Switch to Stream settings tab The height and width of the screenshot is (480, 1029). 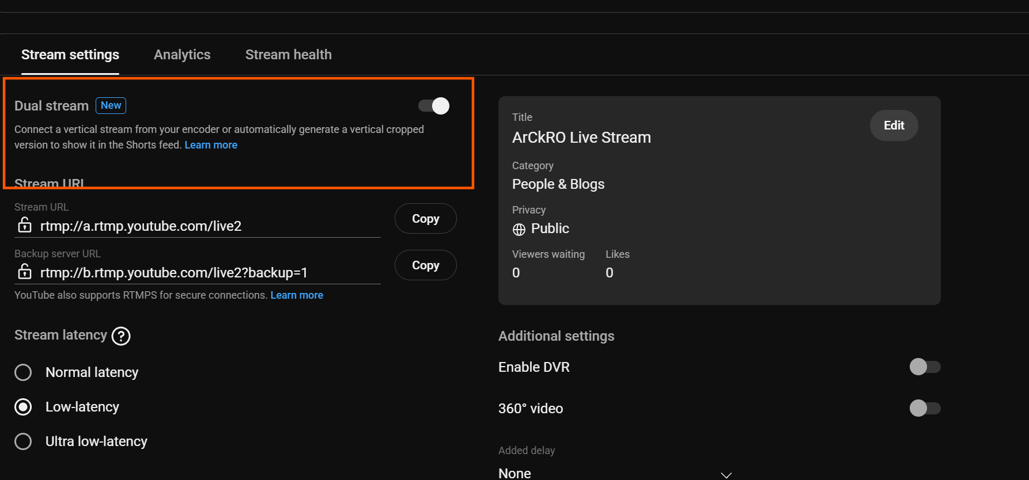70,55
